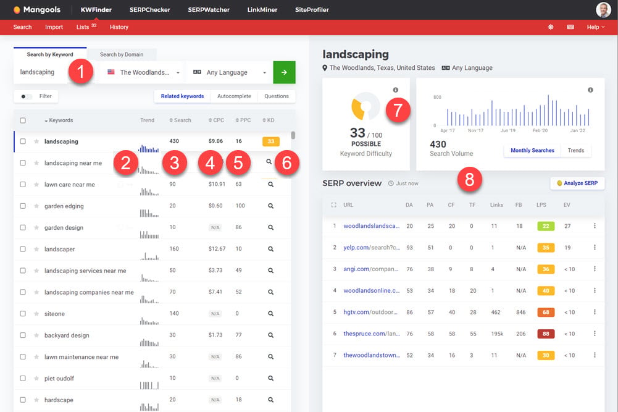Open the Questions tab
The width and height of the screenshot is (618, 412).
[277, 96]
